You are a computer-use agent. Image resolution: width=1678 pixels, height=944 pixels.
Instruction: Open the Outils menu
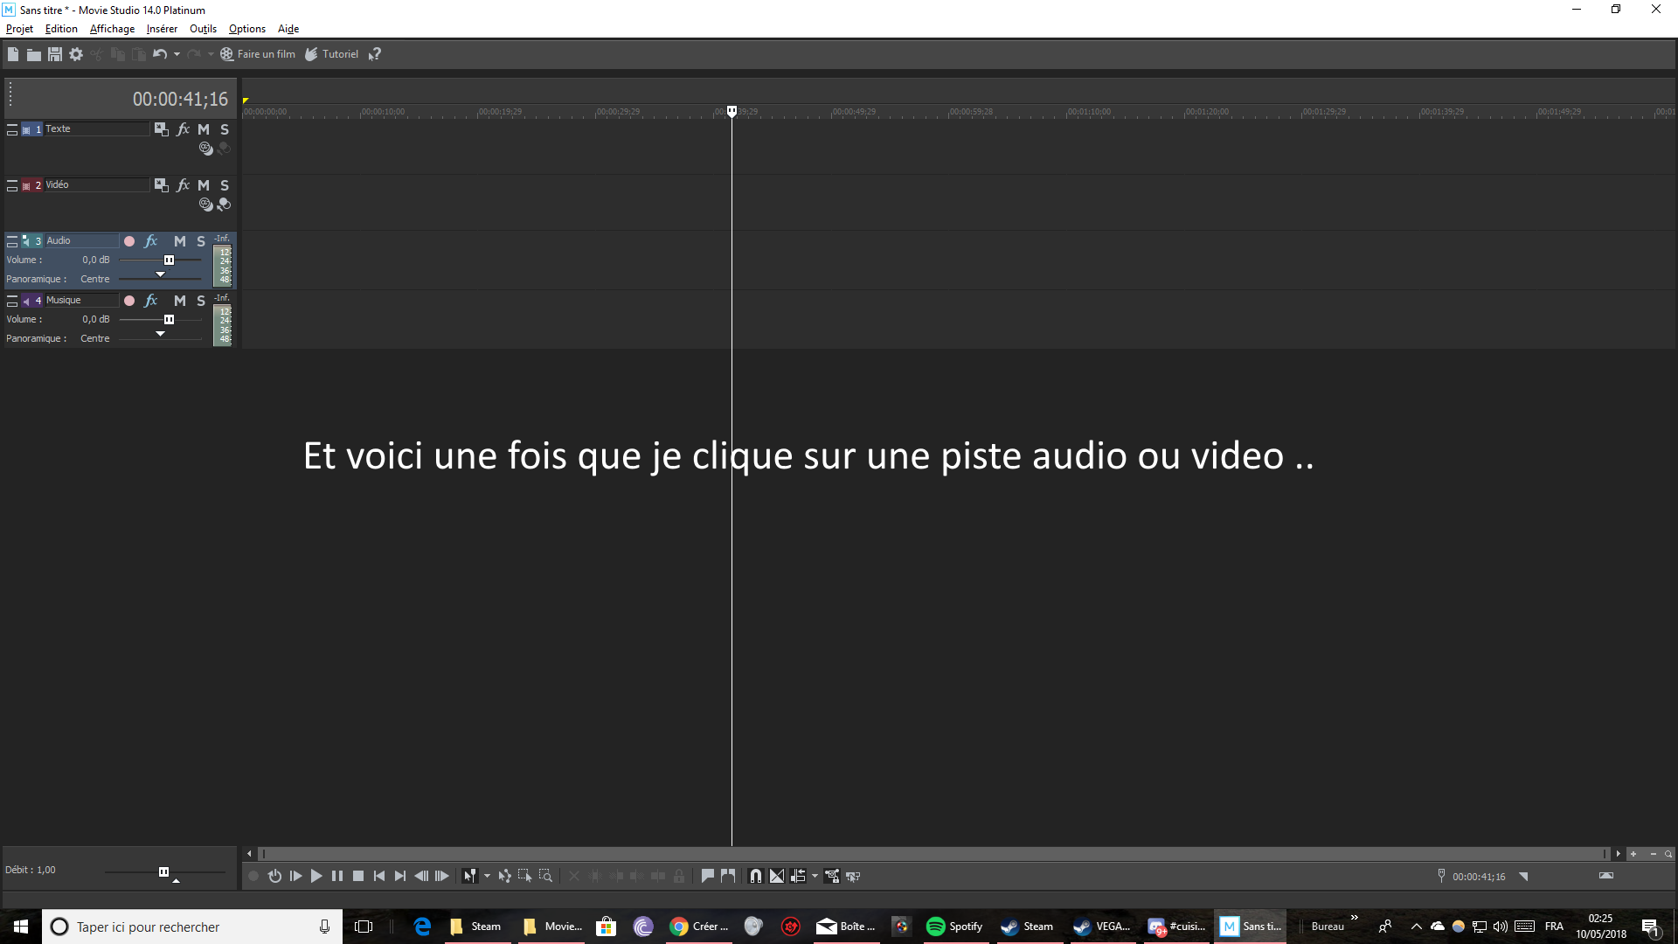coord(203,29)
